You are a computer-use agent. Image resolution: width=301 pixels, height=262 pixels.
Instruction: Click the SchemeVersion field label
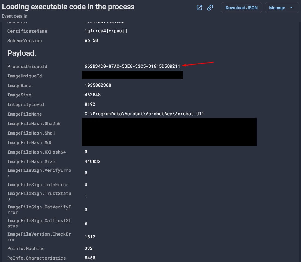[25, 41]
